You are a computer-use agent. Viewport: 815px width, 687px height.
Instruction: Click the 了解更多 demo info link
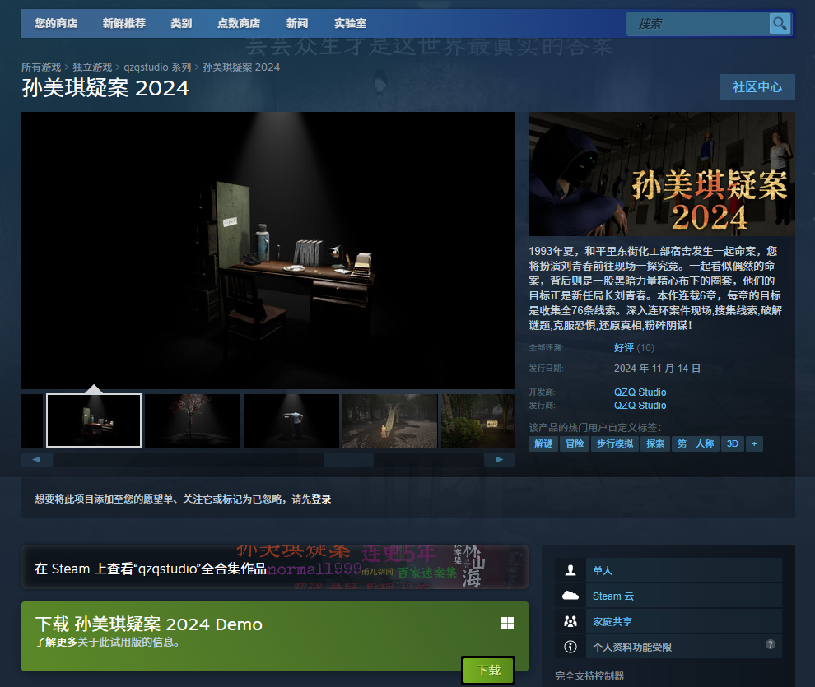(56, 642)
